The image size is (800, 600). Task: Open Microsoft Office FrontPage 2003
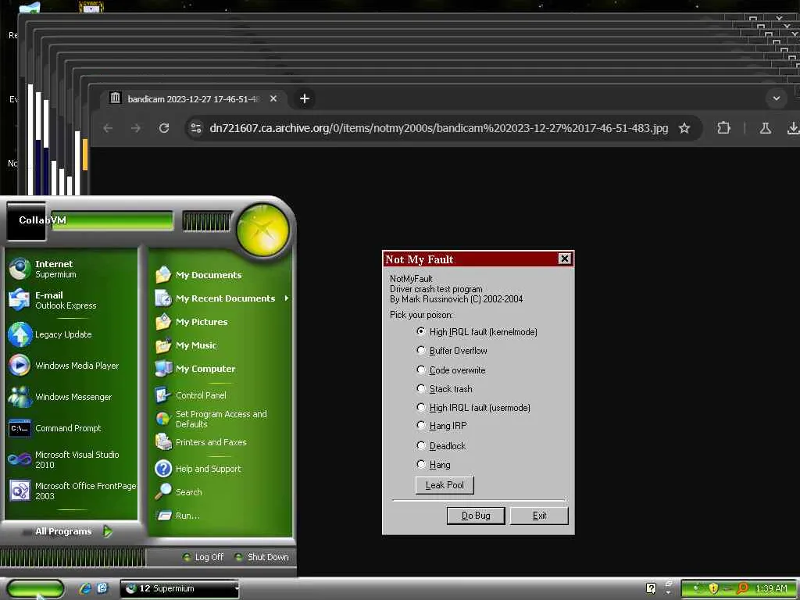coord(71,491)
